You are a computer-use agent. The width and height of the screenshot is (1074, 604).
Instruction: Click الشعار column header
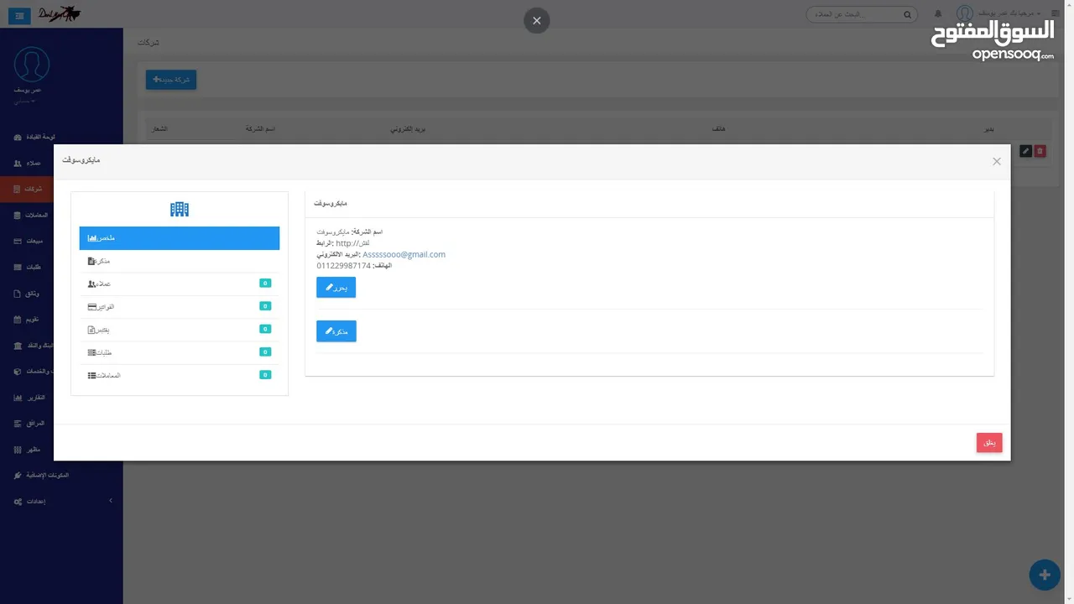tap(158, 129)
